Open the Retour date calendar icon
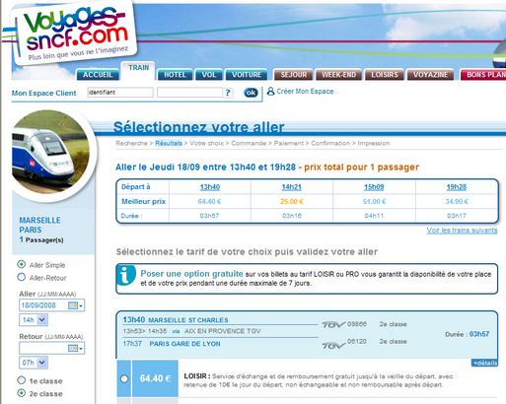The width and height of the screenshot is (506, 404). [75, 348]
